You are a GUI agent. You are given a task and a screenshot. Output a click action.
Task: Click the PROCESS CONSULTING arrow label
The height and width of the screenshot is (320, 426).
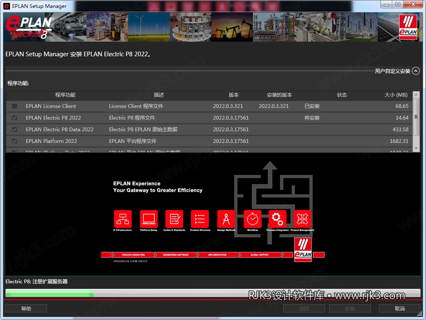134,255
